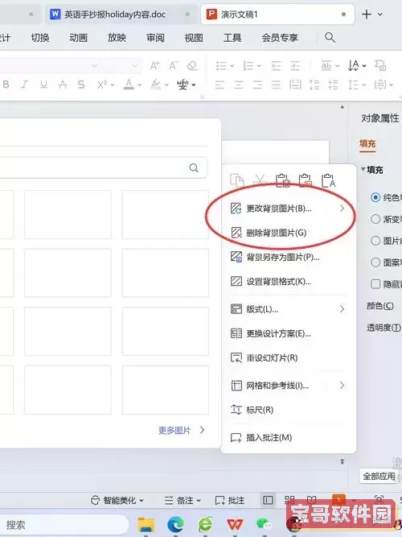Toggle underline formatting

pyautogui.click(x=43, y=85)
